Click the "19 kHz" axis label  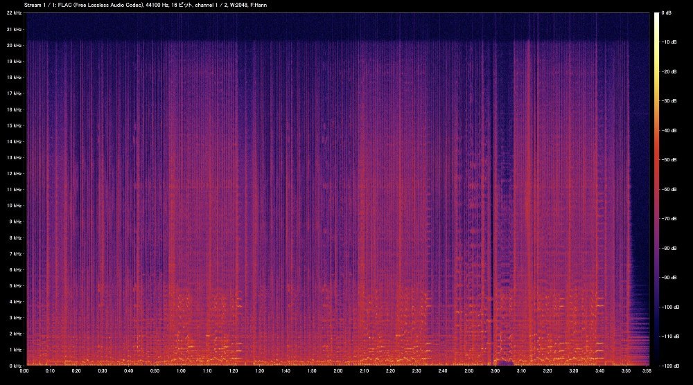(14, 62)
